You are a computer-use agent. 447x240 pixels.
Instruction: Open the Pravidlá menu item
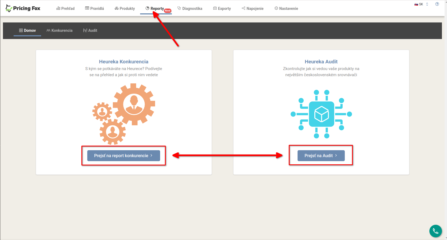[x=94, y=9]
